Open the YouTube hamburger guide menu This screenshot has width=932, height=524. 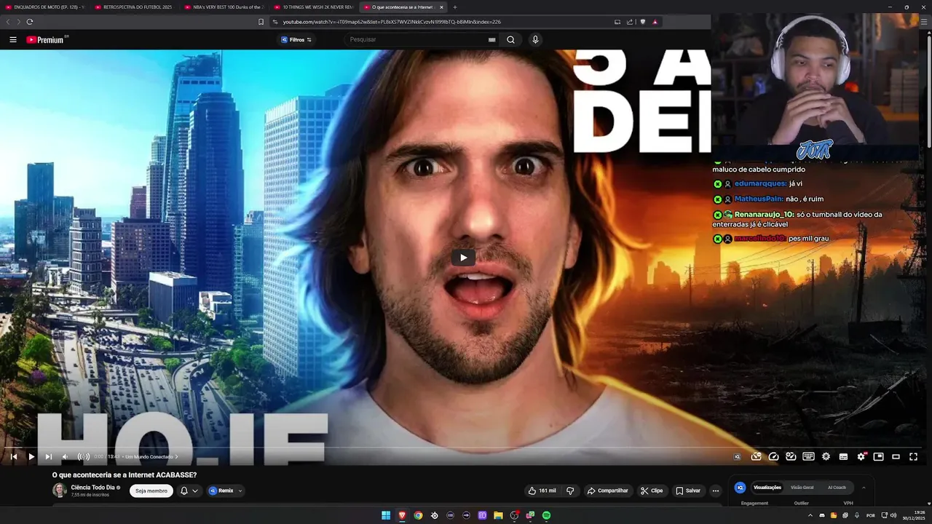coord(13,40)
